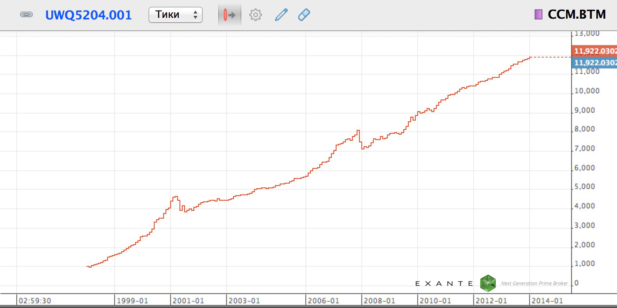Click the 10,000 price axis label
This screenshot has height=308, width=617.
click(587, 91)
